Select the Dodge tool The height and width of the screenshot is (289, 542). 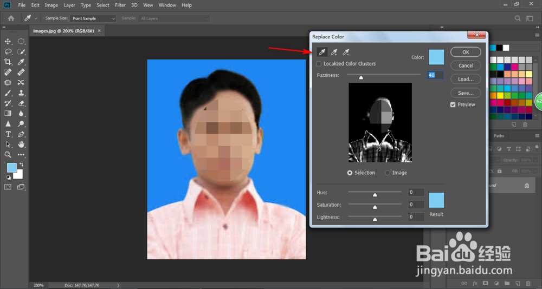[21, 123]
